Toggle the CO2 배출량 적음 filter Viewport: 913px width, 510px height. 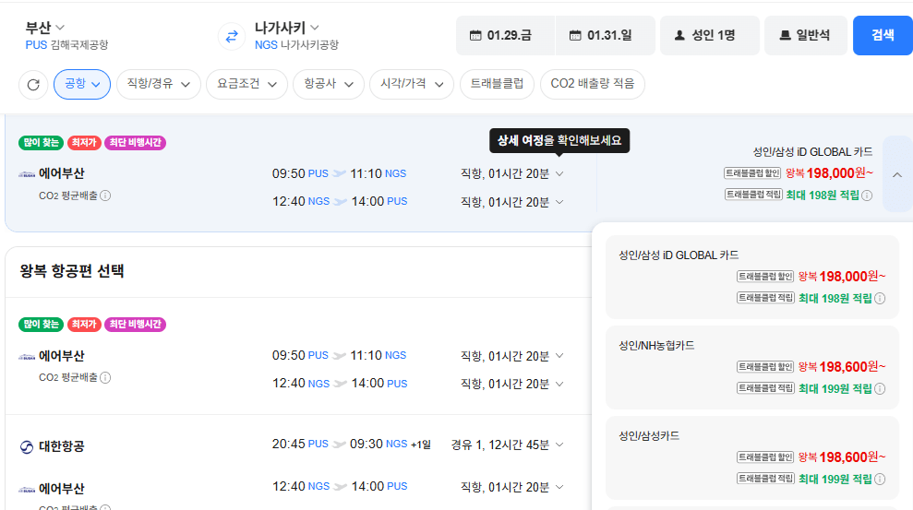coord(592,84)
